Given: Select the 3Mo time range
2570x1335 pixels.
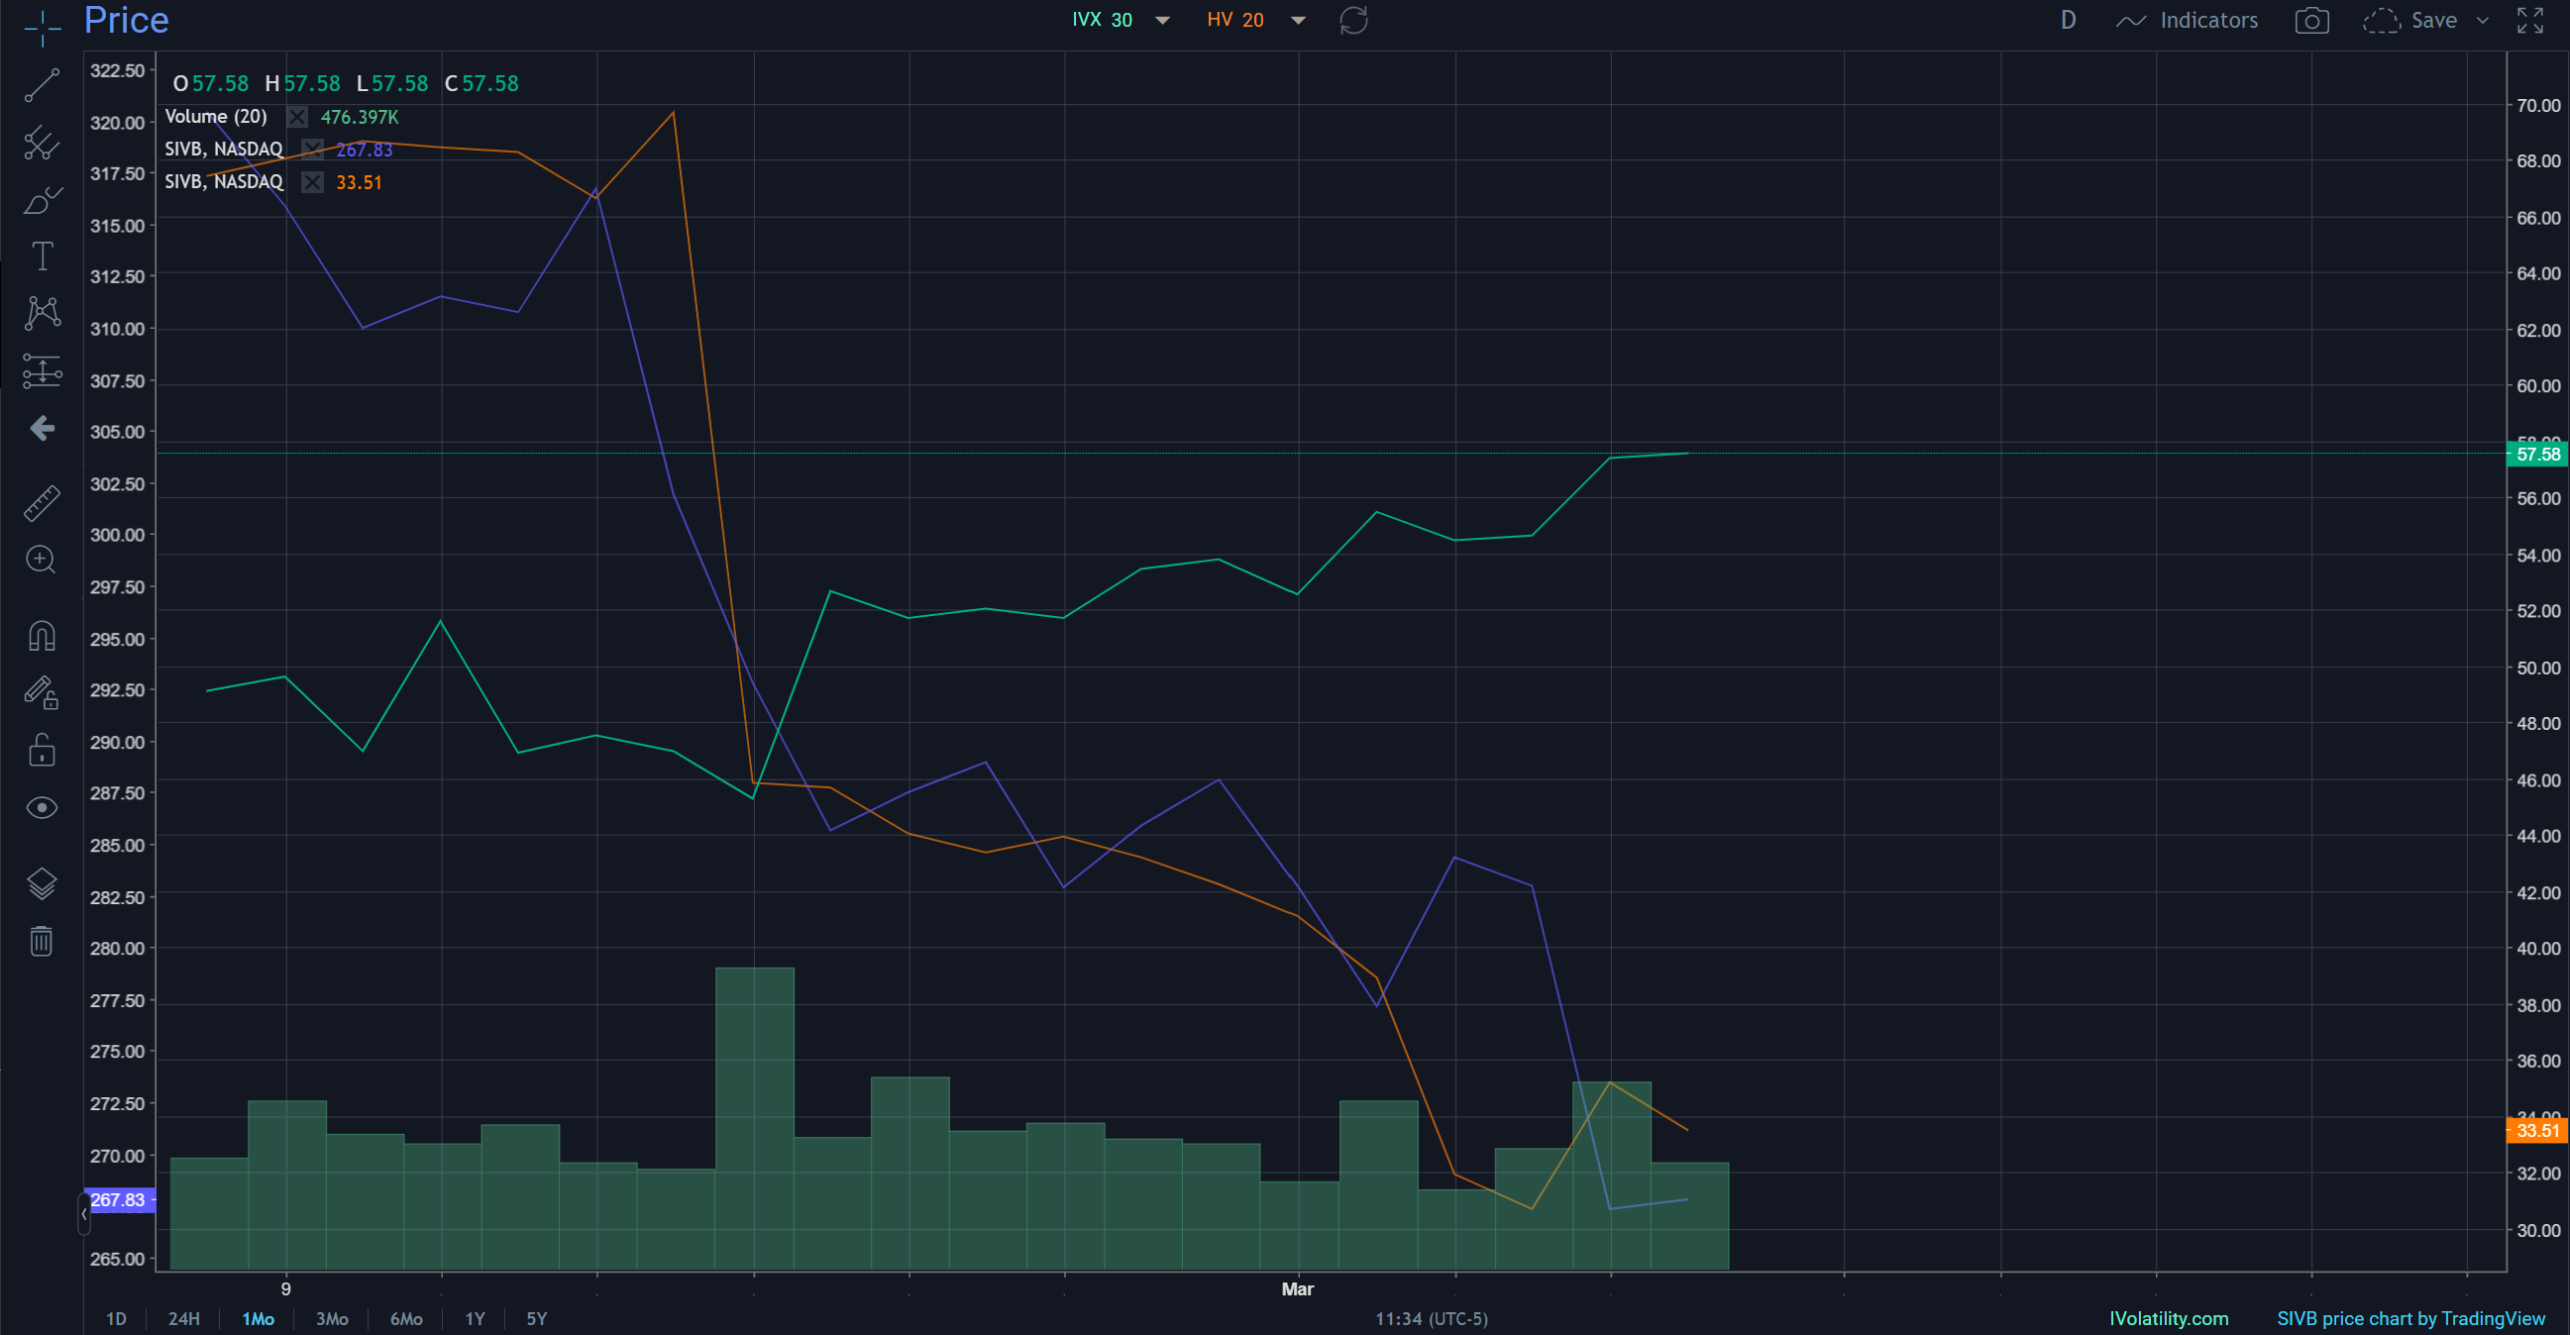Looking at the screenshot, I should click(x=332, y=1318).
